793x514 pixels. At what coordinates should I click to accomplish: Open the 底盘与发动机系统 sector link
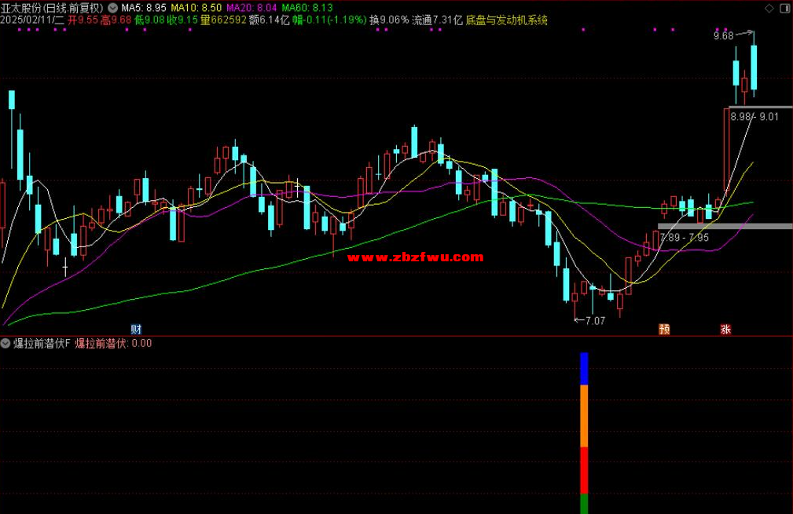click(x=506, y=20)
